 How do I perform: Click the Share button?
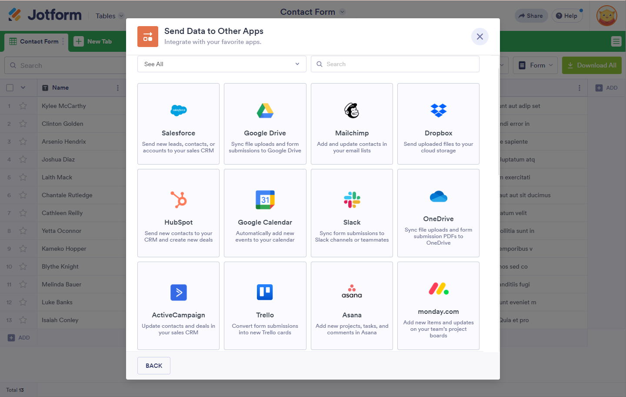[x=531, y=16]
